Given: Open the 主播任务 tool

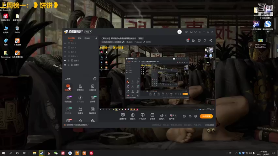Looking at the screenshot, I should [92, 88].
